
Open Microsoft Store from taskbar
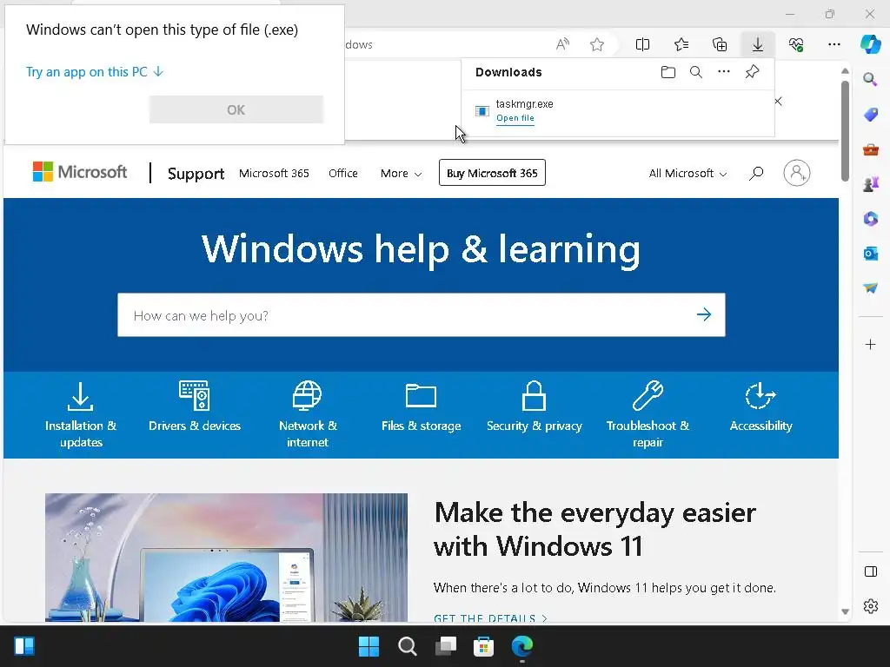[483, 646]
